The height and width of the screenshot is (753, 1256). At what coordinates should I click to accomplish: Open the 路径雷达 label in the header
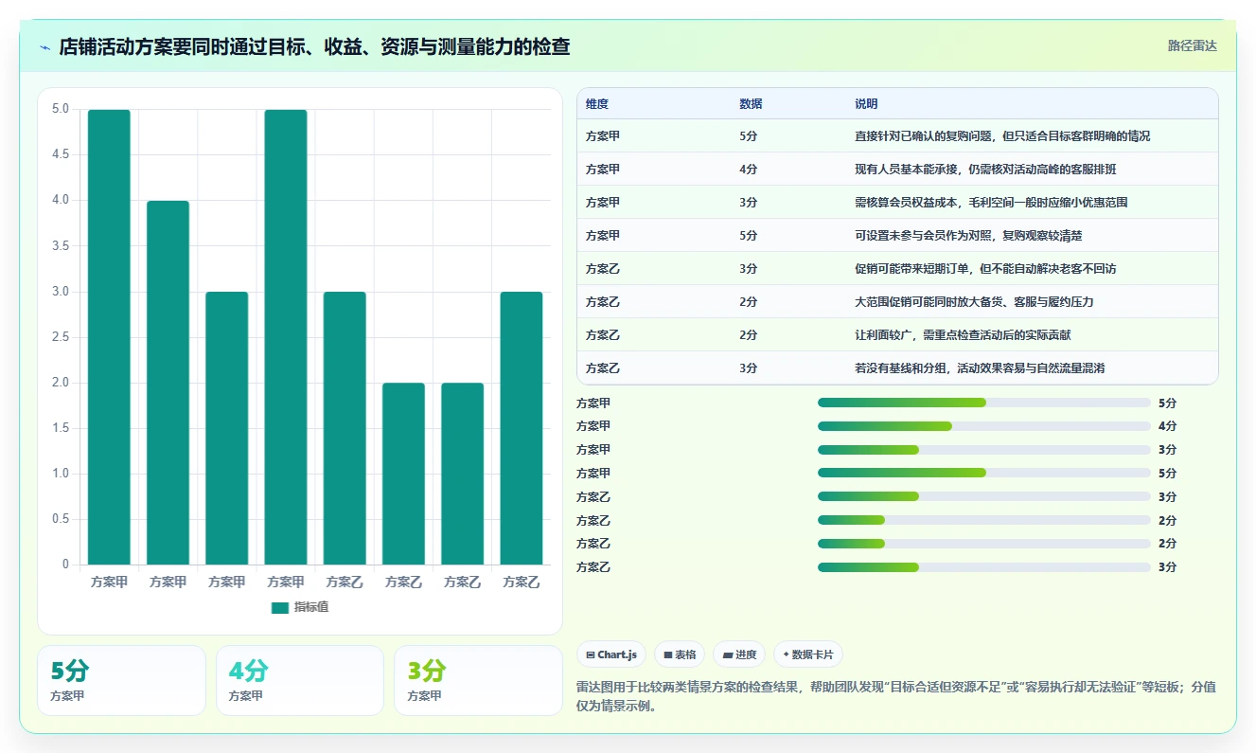coord(1192,45)
